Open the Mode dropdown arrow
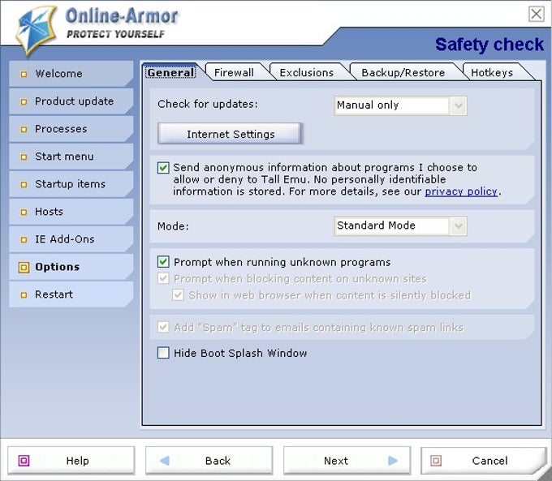Viewport: 552px width, 481px height. [458, 225]
